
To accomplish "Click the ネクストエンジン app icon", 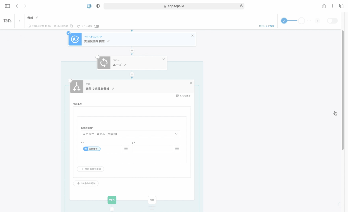I will 75,39.
